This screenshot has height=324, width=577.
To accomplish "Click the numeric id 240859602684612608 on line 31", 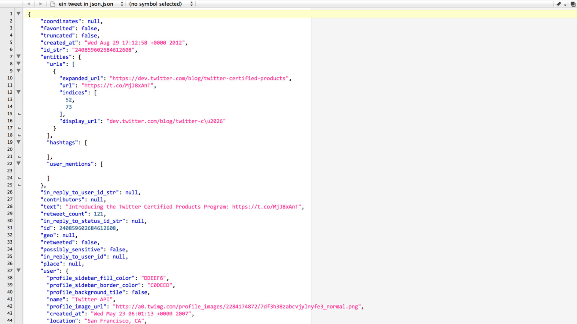I will point(87,228).
